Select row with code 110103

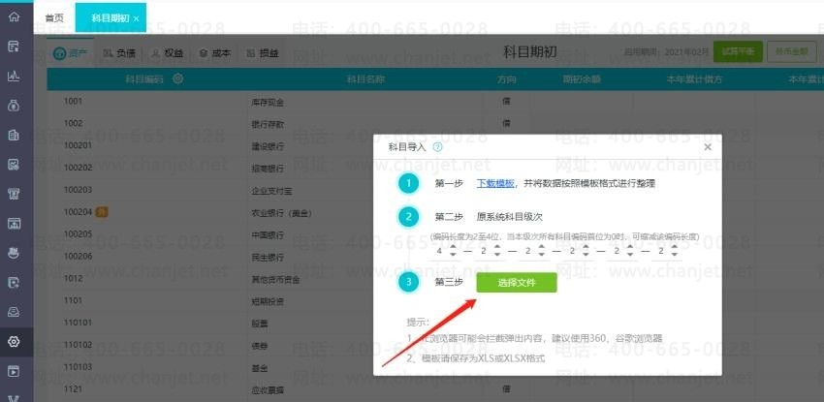click(210, 367)
